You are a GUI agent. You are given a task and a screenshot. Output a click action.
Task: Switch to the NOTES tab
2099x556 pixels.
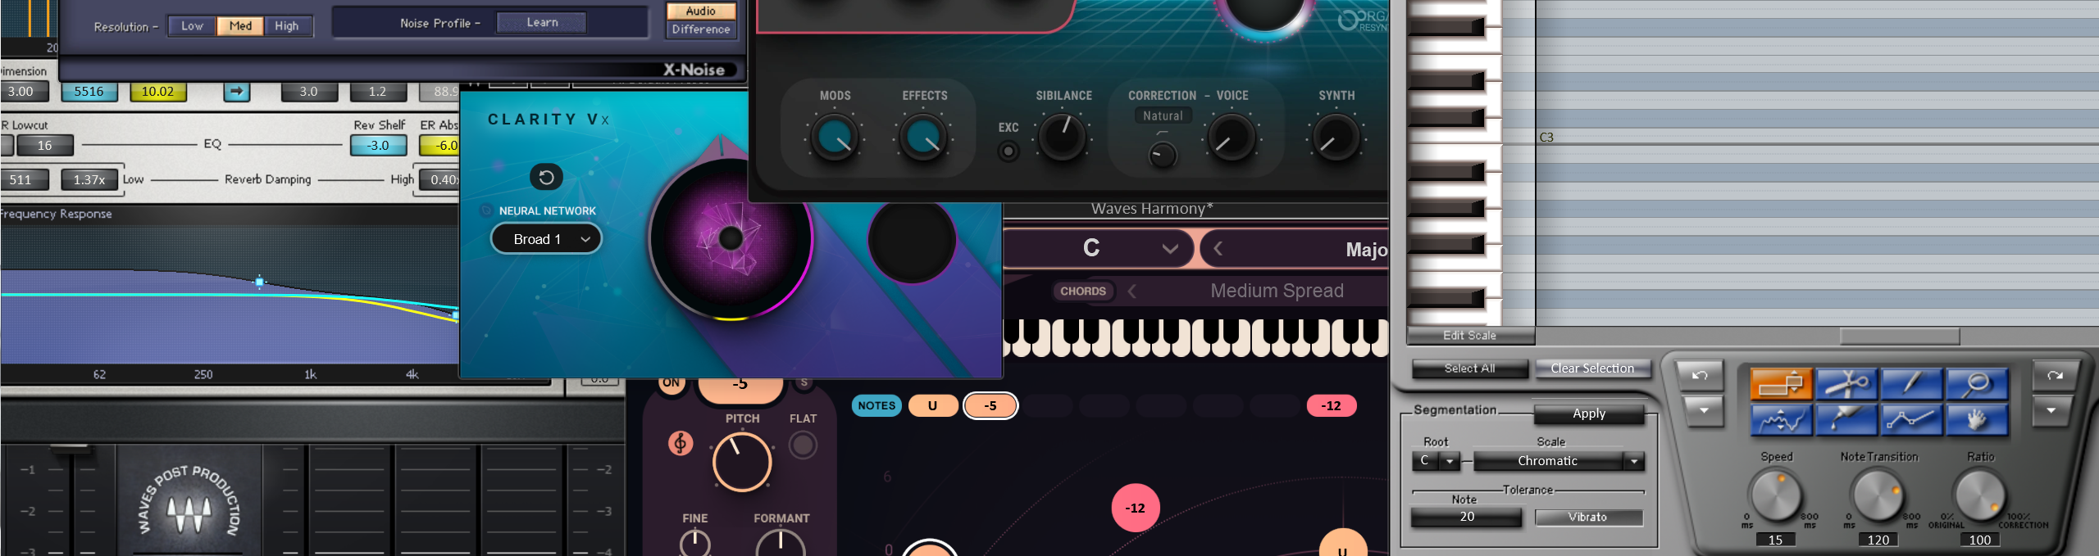(876, 405)
